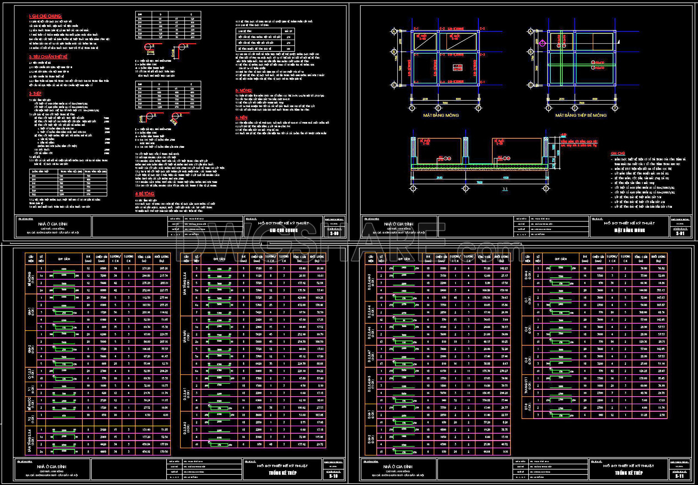Click the BỂ NƯỚC water tank symbol
The image size is (698, 485).
[454, 37]
